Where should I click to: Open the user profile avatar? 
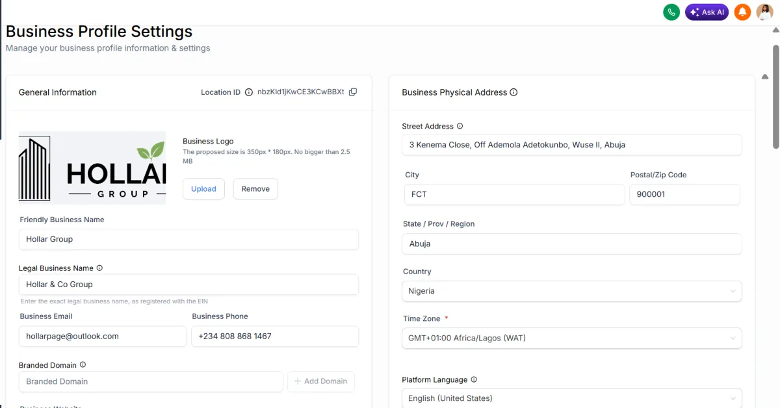pyautogui.click(x=765, y=12)
